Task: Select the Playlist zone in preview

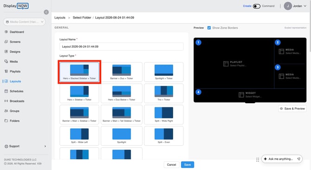Action: point(234,64)
